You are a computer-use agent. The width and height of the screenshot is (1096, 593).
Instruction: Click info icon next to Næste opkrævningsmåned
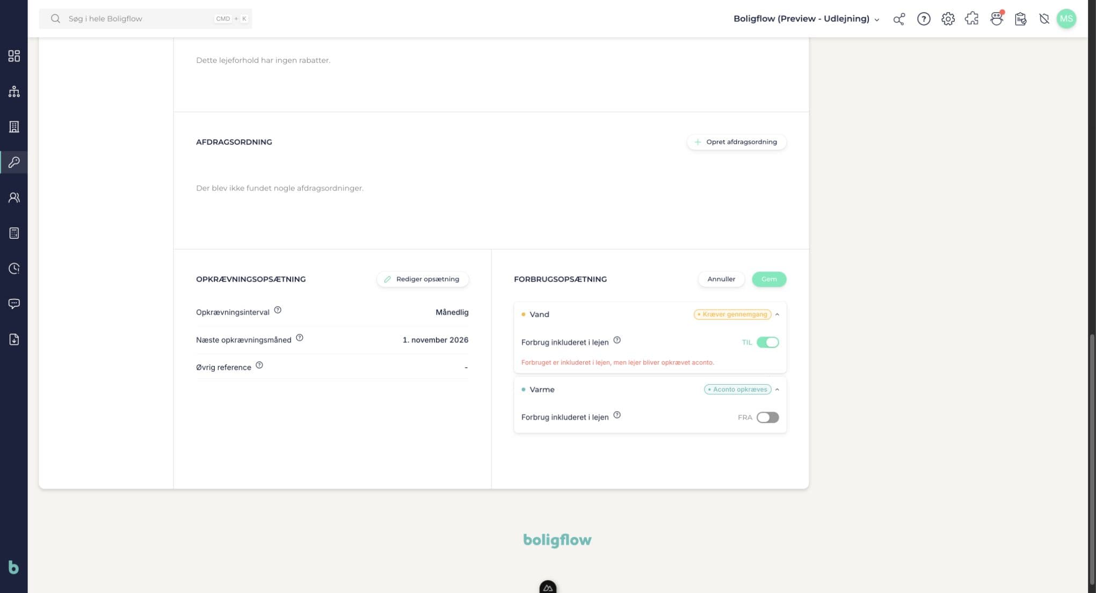(x=300, y=338)
